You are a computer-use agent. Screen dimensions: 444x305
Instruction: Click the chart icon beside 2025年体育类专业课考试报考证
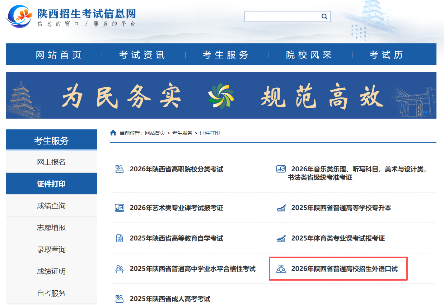tap(281, 238)
